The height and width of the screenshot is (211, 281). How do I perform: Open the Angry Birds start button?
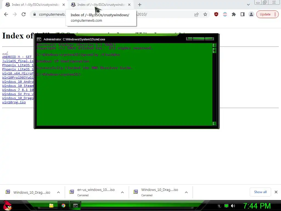click(7, 206)
